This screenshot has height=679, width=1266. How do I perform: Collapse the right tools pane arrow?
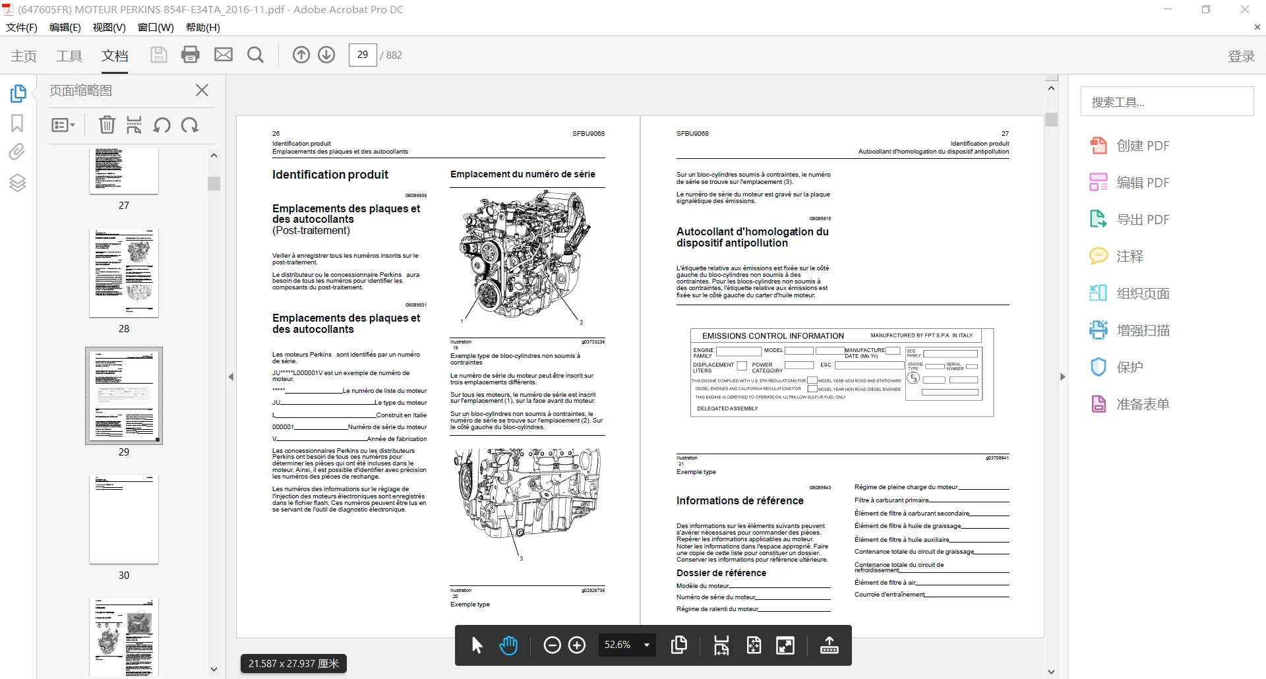[x=1062, y=377]
